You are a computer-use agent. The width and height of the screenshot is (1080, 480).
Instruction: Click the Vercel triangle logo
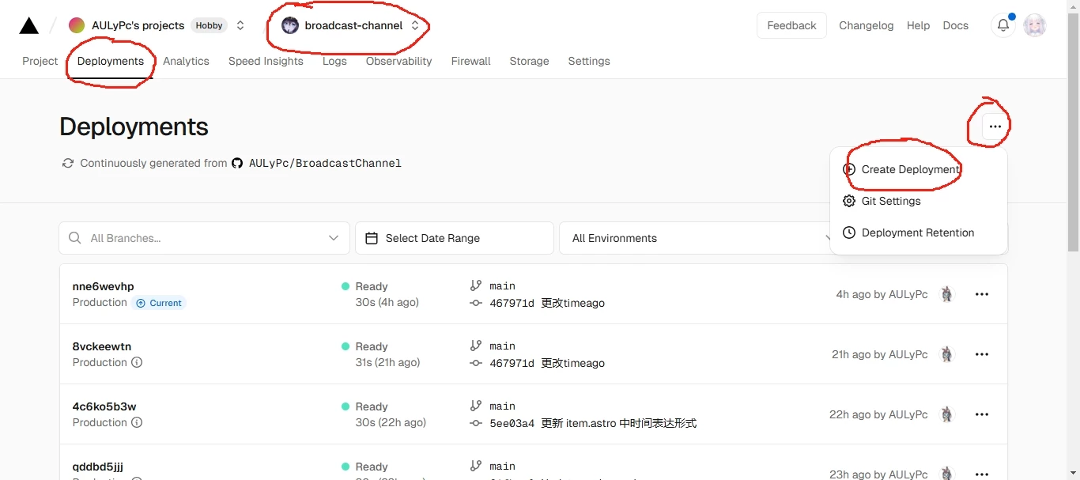[29, 26]
